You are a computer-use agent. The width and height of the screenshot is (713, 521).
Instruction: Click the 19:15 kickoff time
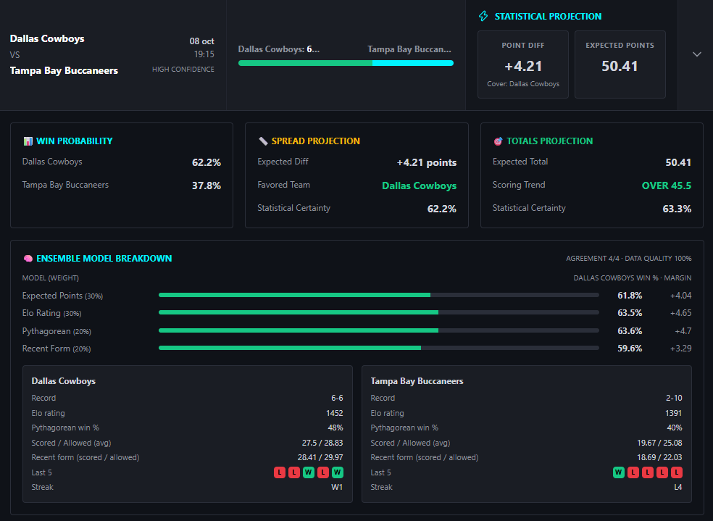204,54
